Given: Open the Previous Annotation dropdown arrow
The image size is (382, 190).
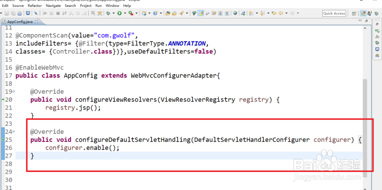Looking at the screenshot, I should [x=268, y=13].
